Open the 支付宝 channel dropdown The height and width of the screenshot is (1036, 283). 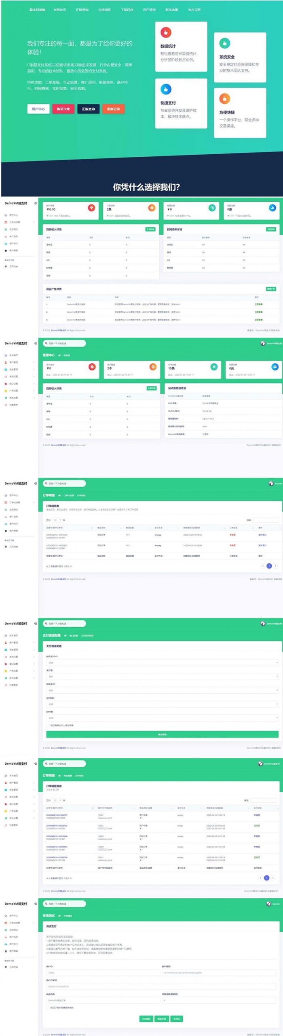pos(162,676)
